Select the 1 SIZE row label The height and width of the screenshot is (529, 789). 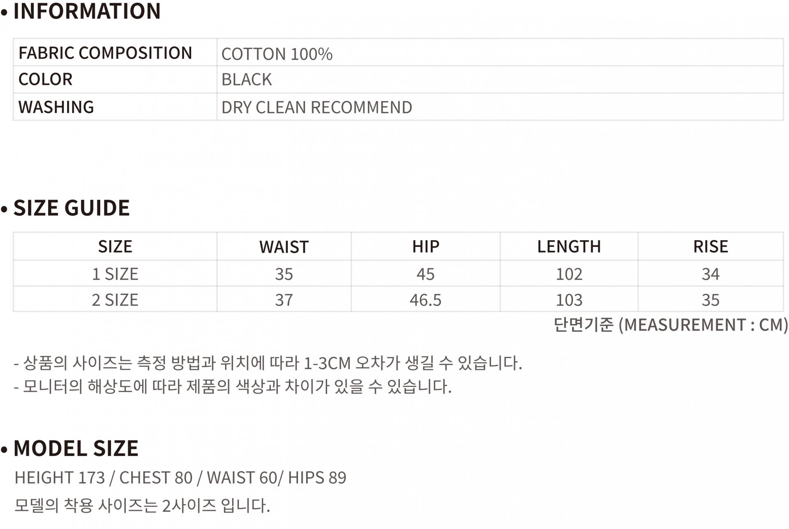click(x=115, y=274)
